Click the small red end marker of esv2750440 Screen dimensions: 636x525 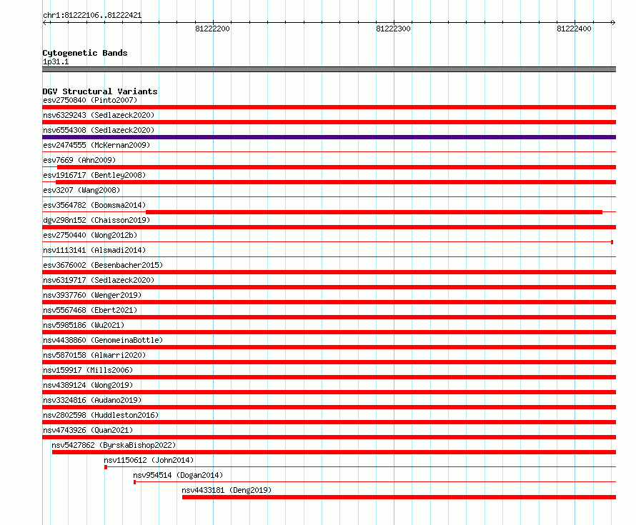pyautogui.click(x=612, y=242)
